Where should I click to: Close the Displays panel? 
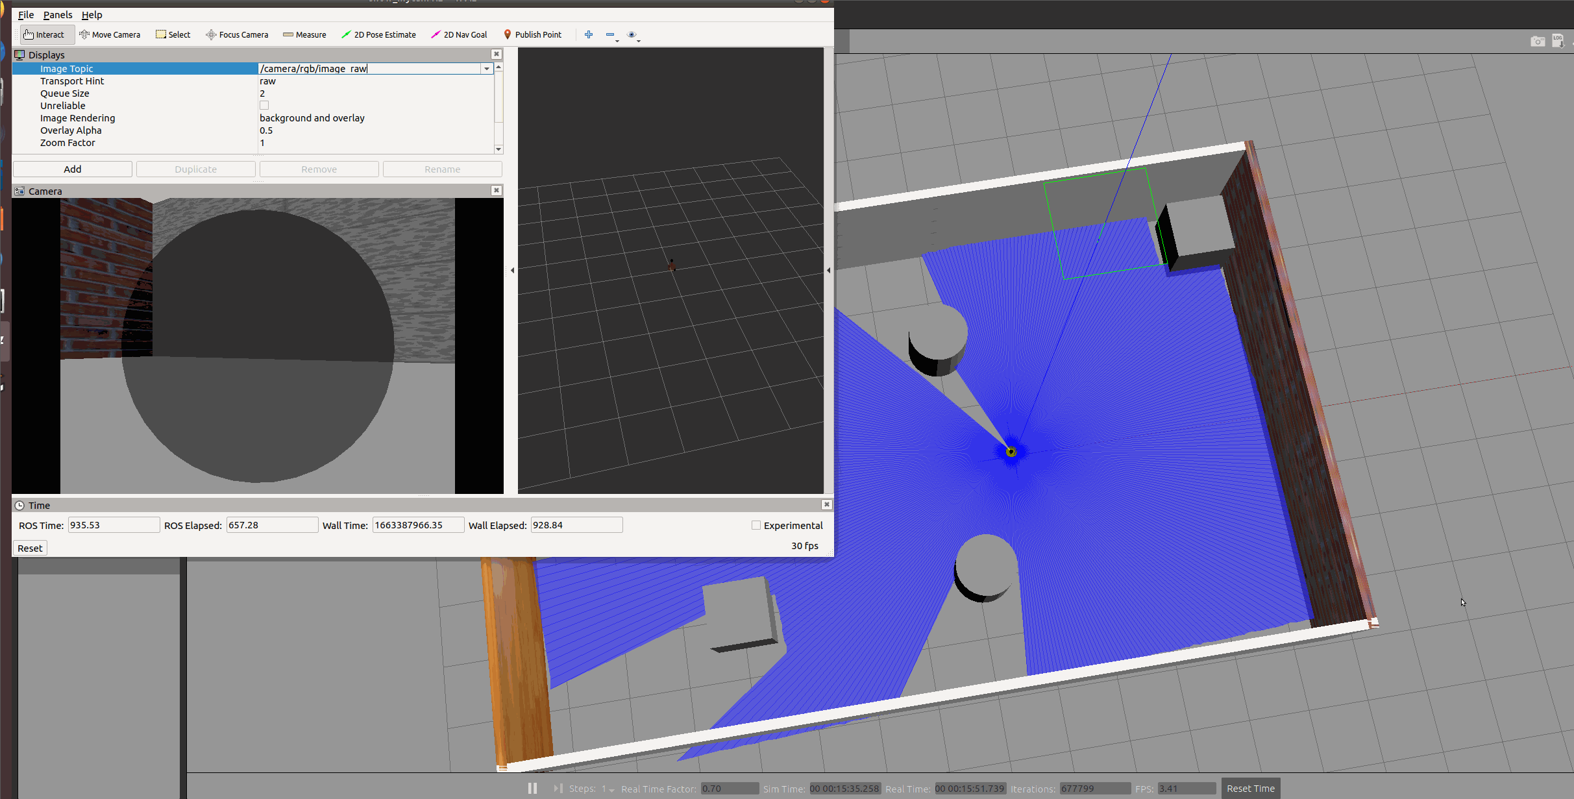pyautogui.click(x=497, y=55)
